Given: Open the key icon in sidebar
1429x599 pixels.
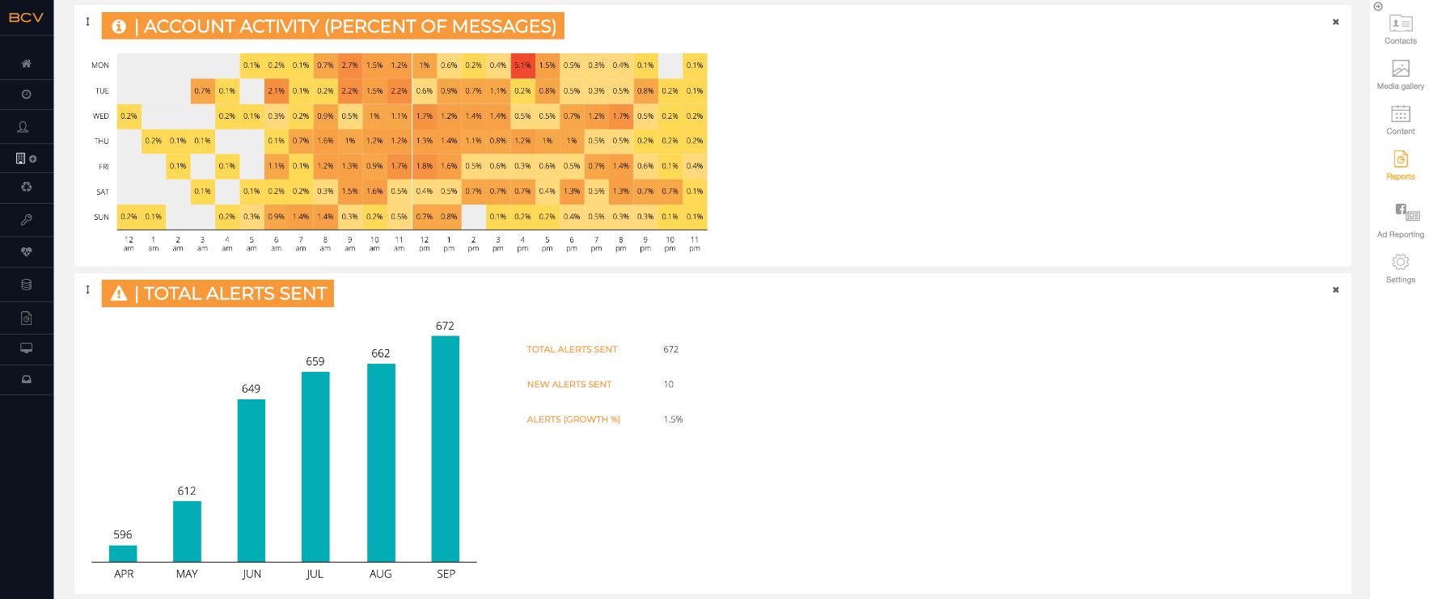Looking at the screenshot, I should pos(26,220).
